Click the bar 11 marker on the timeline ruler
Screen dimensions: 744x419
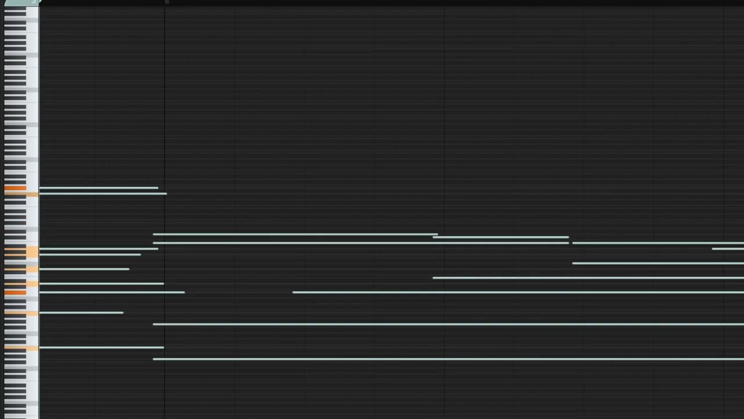point(167,2)
